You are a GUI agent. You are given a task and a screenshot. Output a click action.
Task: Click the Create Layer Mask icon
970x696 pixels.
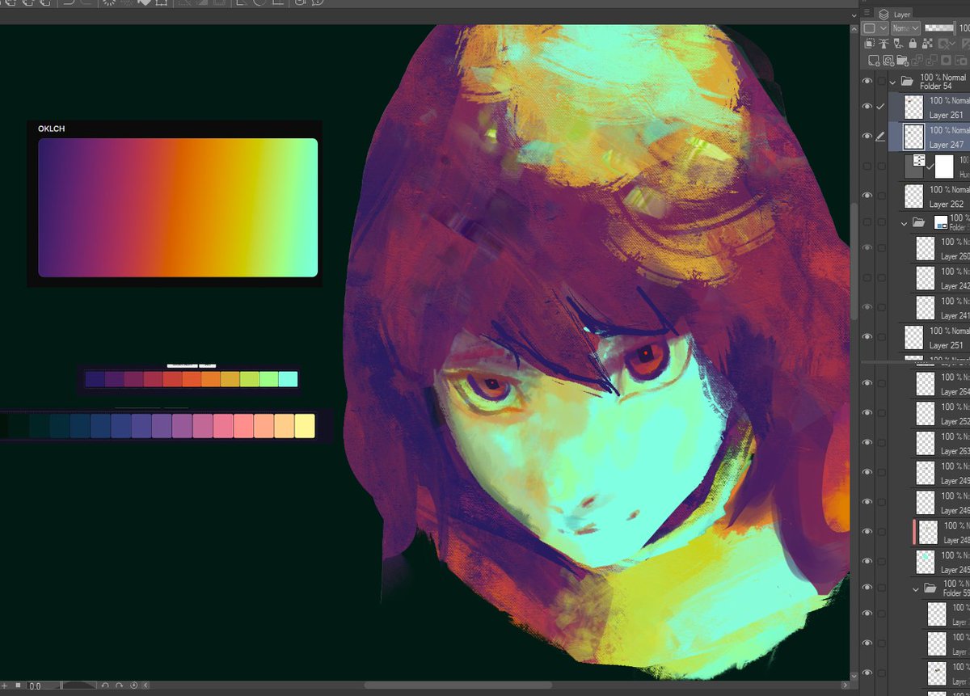coord(946,60)
